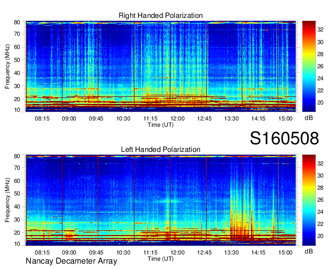Pick 12:45 tick on left-handed time axis
Screen dimensions: 329x267
point(204,252)
